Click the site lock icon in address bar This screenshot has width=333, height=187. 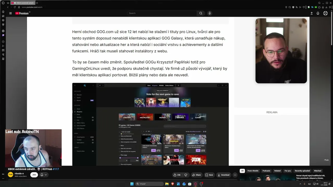coord(19,7)
